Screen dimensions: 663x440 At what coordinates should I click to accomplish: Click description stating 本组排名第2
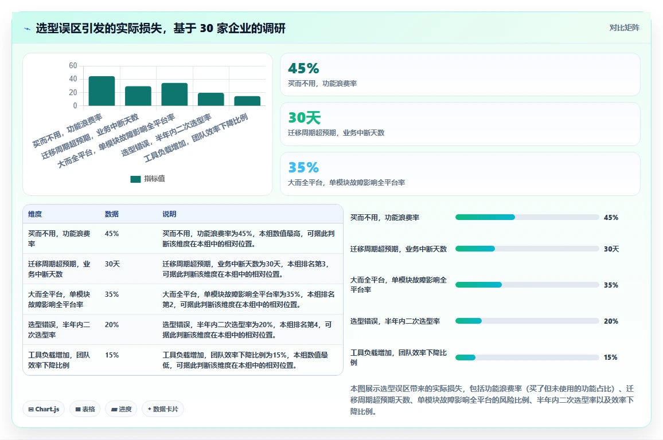pos(249,300)
